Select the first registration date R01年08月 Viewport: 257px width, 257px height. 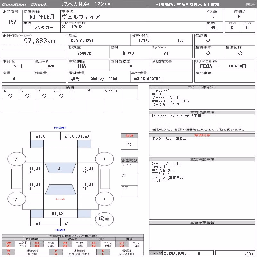42,17
